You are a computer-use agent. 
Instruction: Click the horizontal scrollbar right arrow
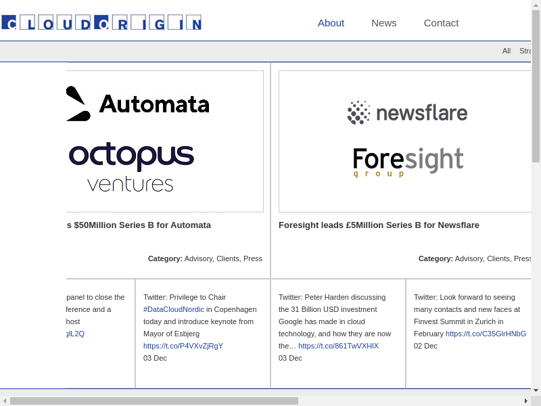pyautogui.click(x=526, y=401)
